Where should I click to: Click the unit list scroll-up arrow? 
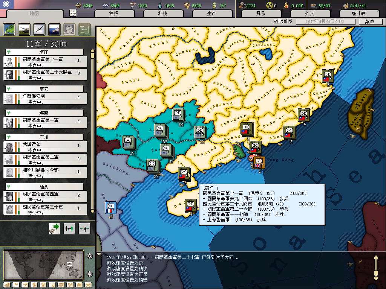click(x=93, y=51)
